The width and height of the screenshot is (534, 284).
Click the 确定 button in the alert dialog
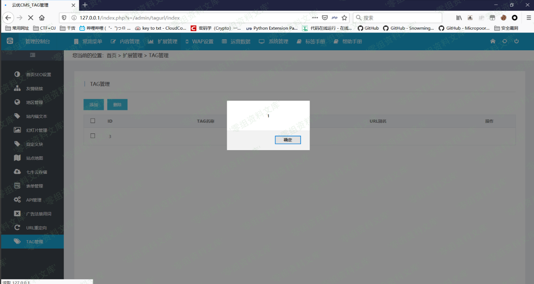[x=287, y=140]
